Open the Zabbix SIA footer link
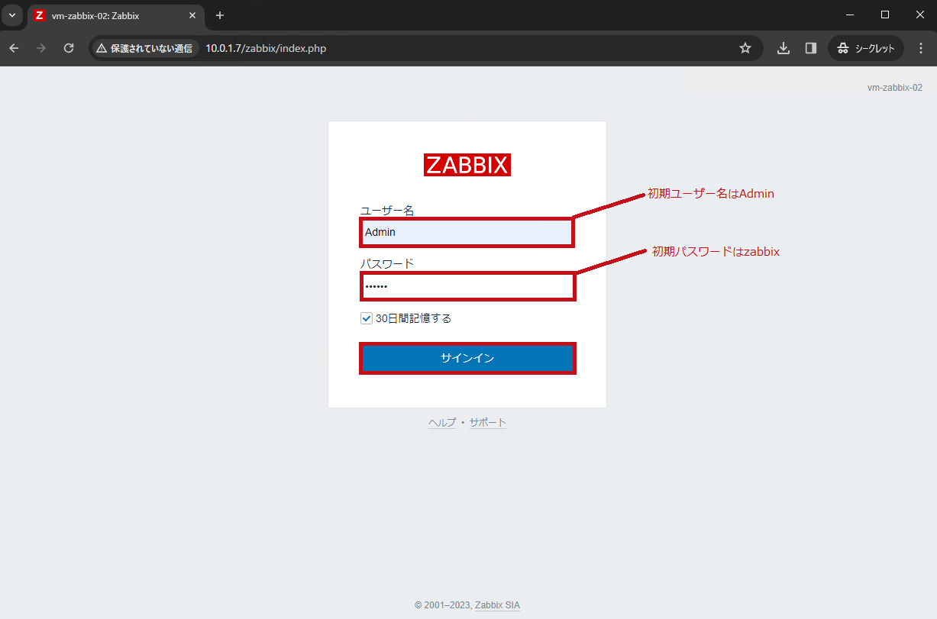This screenshot has width=937, height=619. coord(497,604)
